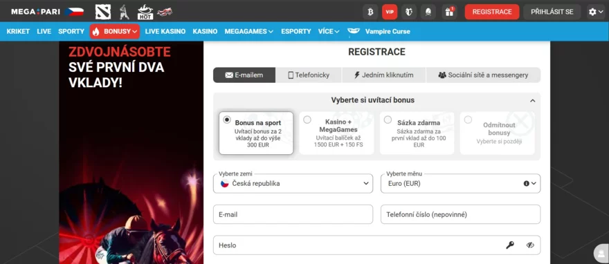Click the envelope icon on E-mailem tab
609x264 pixels.
[x=229, y=75]
